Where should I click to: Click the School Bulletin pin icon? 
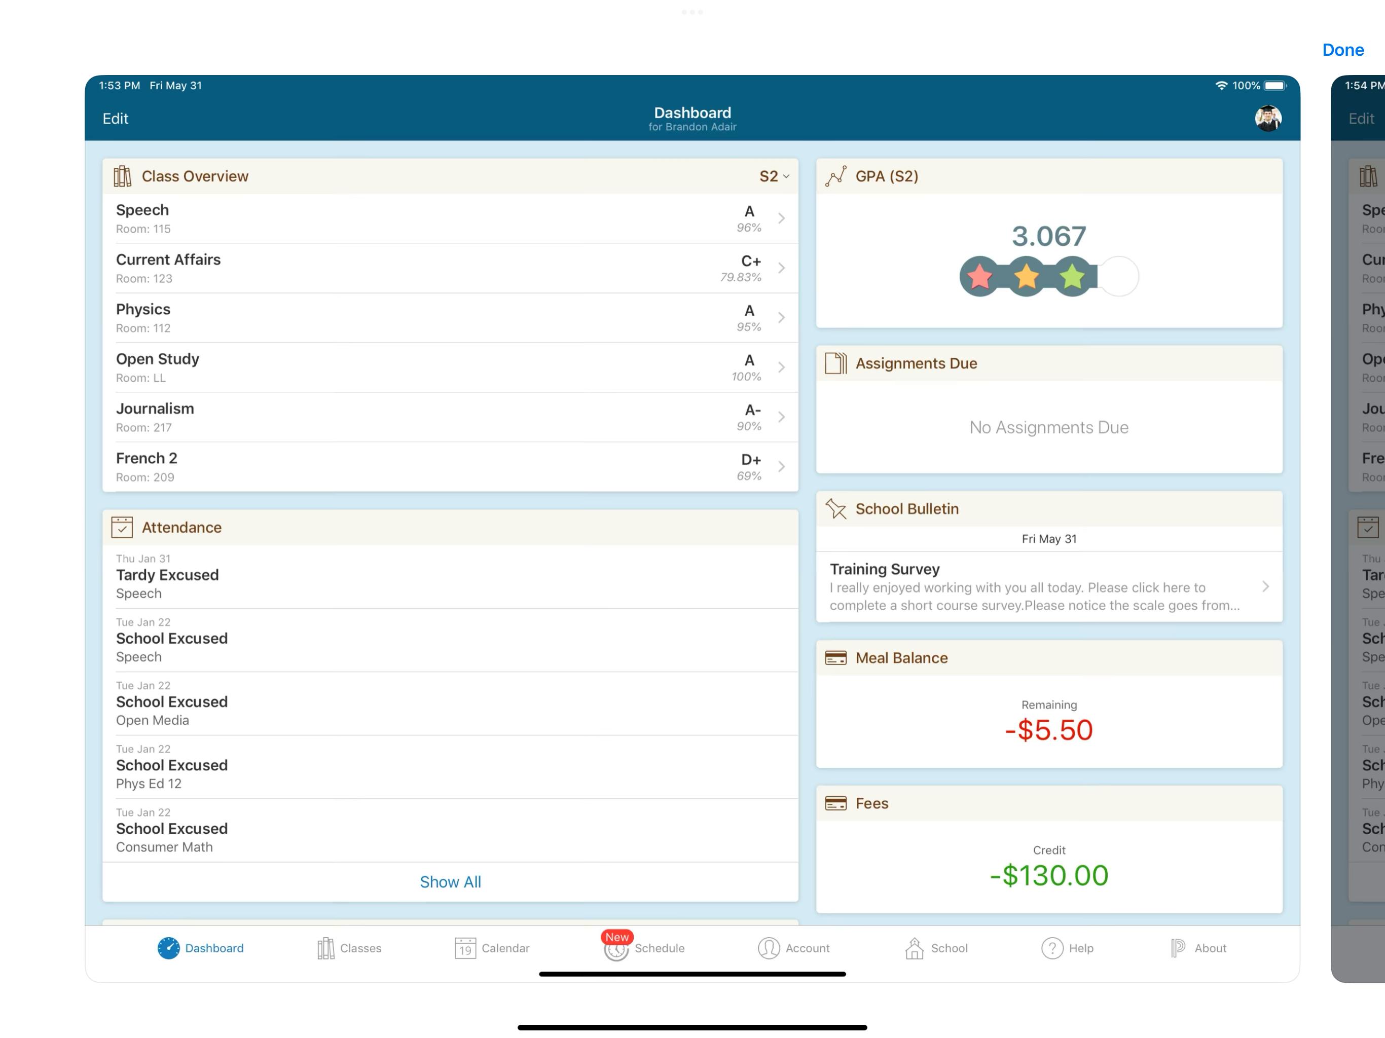pyautogui.click(x=835, y=508)
